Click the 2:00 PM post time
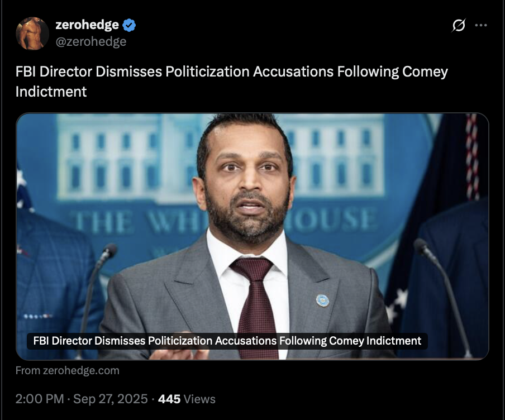The width and height of the screenshot is (505, 420). point(41,399)
